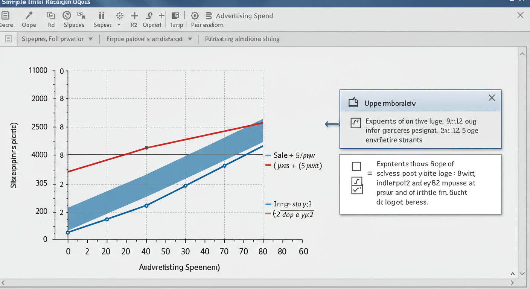Click the Oope pen tool icon
This screenshot has height=289, width=530.
29,16
